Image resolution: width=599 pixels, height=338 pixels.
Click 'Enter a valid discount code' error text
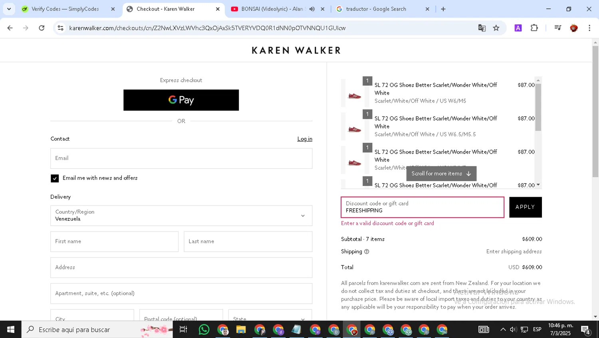(x=387, y=223)
